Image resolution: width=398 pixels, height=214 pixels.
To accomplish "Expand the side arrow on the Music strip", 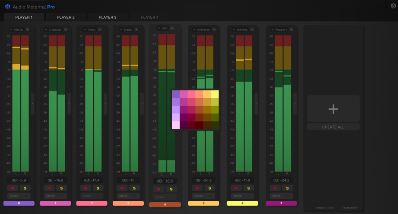I will [105, 104].
